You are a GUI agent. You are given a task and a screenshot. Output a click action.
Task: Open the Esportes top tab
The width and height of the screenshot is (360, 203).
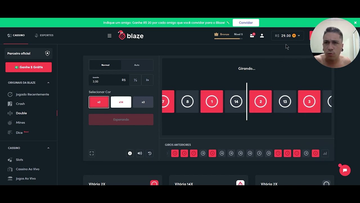click(x=44, y=35)
